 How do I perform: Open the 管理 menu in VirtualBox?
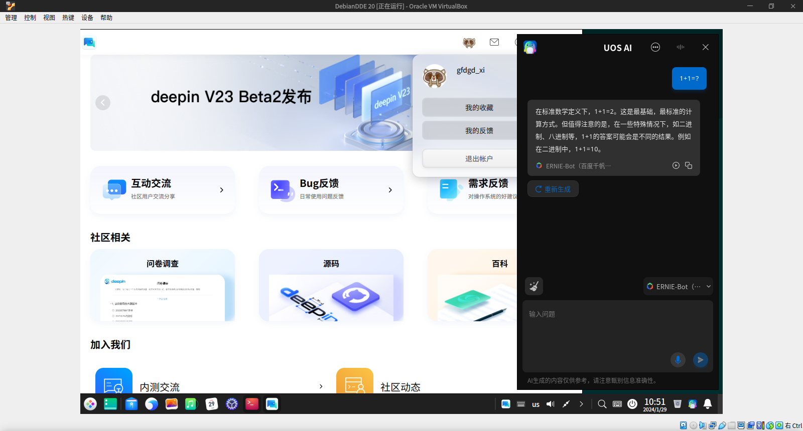11,18
